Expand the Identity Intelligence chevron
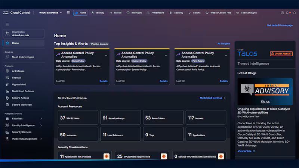The height and width of the screenshot is (168, 299). click(41, 125)
